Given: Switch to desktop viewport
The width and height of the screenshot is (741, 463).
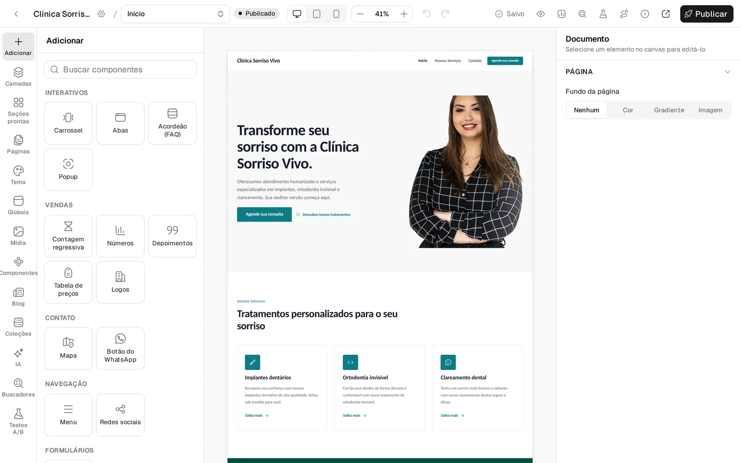Looking at the screenshot, I should 297,14.
